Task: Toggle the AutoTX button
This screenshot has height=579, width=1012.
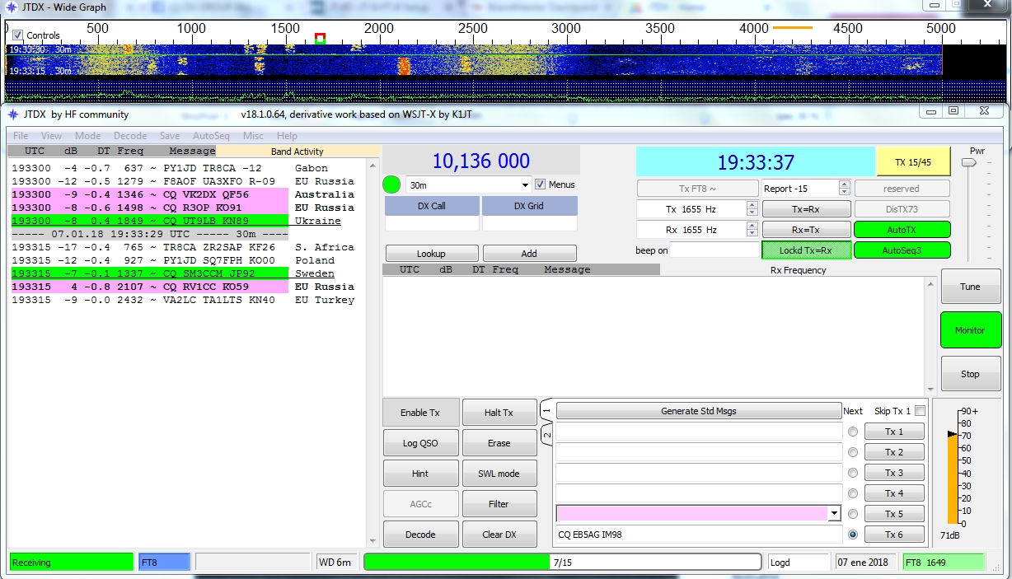Action: 902,230
